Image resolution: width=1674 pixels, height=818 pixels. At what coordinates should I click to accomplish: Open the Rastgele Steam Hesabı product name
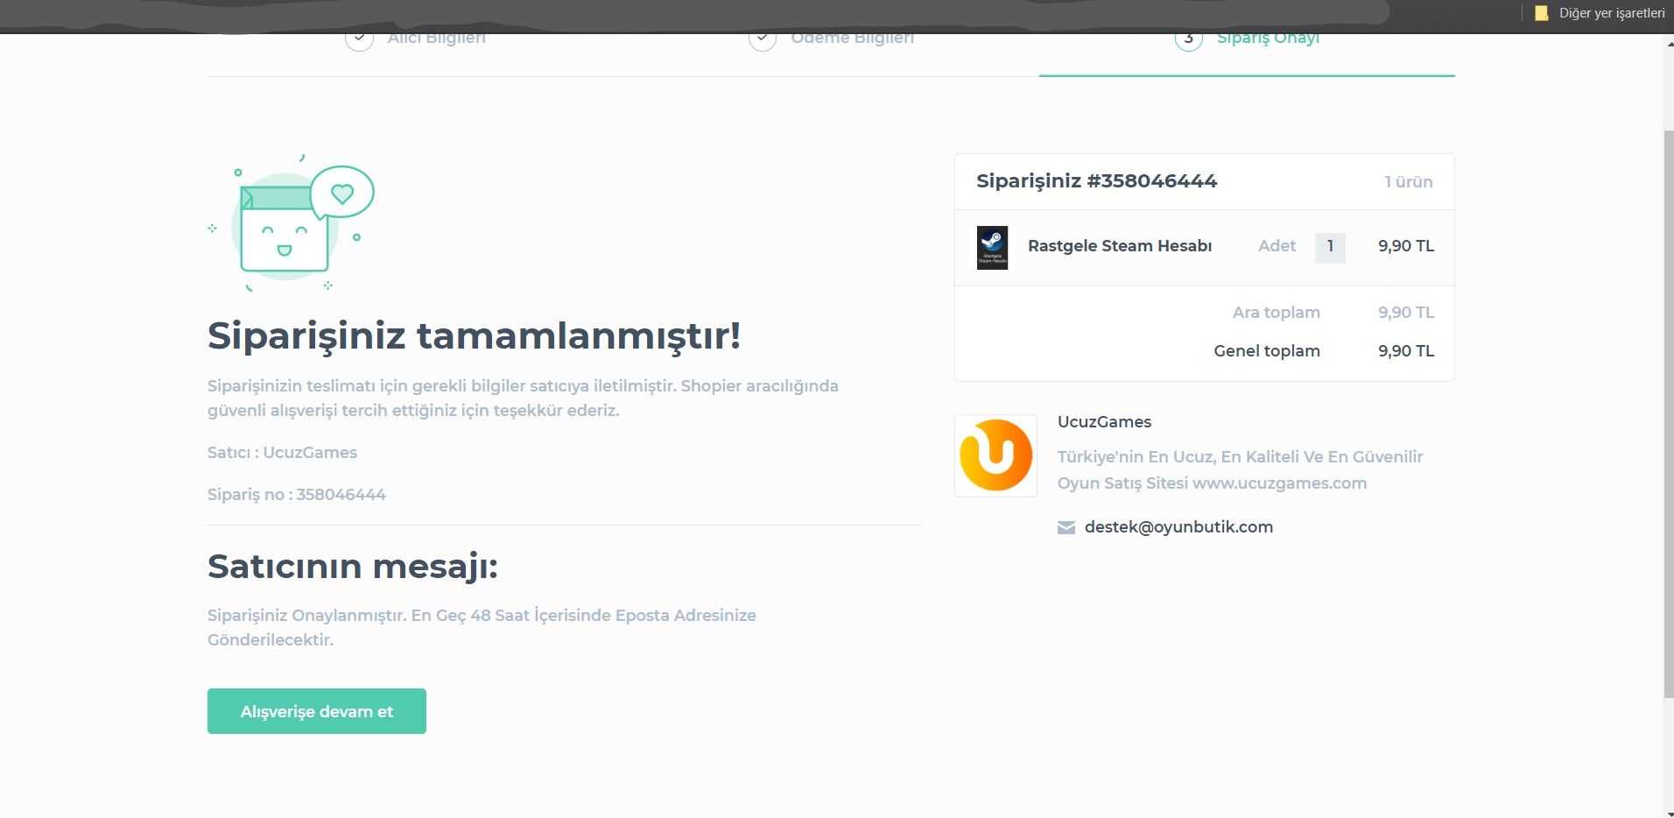(1120, 246)
